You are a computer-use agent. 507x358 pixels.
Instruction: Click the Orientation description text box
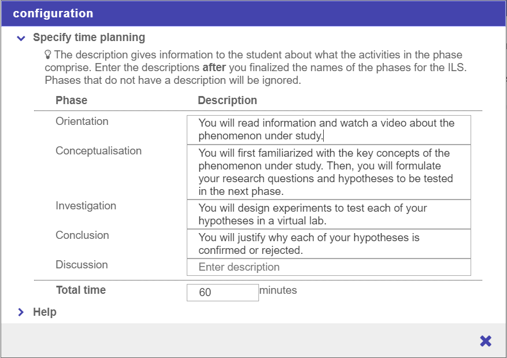pos(328,130)
